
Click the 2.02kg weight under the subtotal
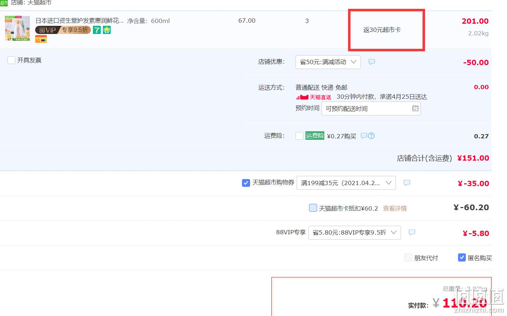click(478, 33)
